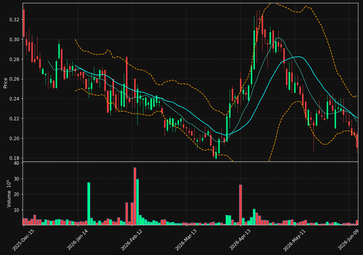
Task: Select the Volume axis title
Action: pos(9,193)
